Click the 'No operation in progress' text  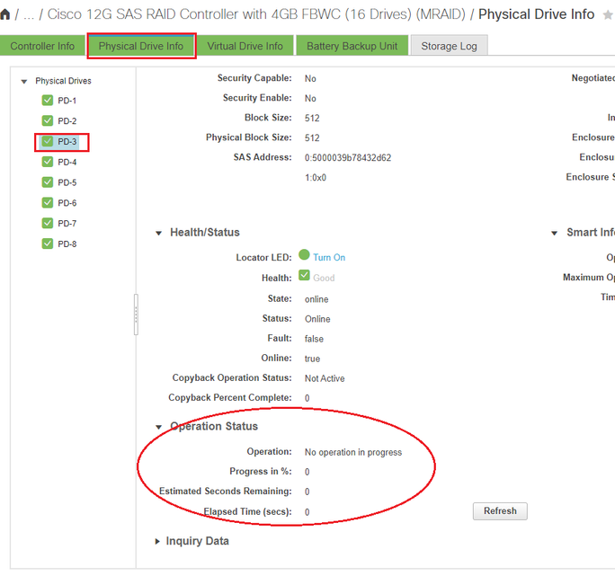(353, 453)
